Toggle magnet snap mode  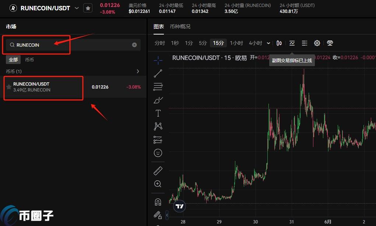(158, 202)
